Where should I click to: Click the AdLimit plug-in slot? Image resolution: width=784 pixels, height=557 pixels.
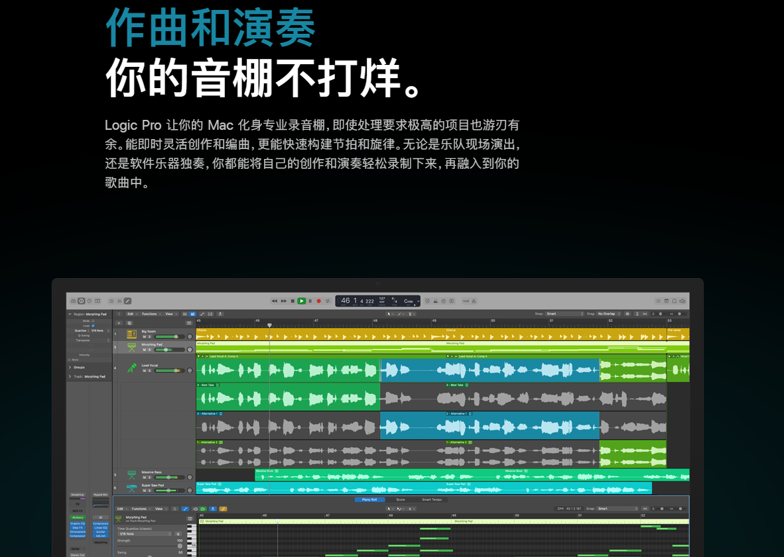click(x=101, y=536)
